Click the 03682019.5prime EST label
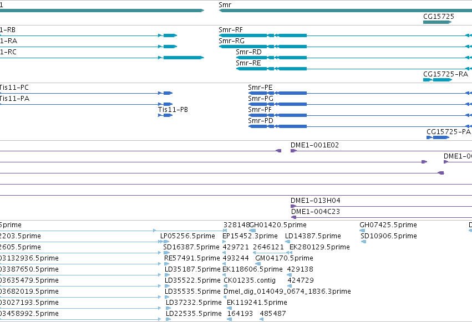This screenshot has width=472, height=322. pyautogui.click(x=29, y=292)
